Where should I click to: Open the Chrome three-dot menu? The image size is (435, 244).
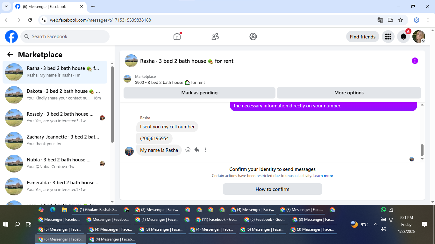(428, 20)
